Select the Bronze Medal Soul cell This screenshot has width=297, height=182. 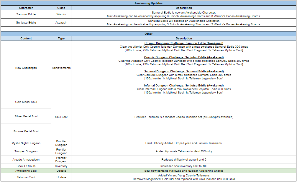26,131
